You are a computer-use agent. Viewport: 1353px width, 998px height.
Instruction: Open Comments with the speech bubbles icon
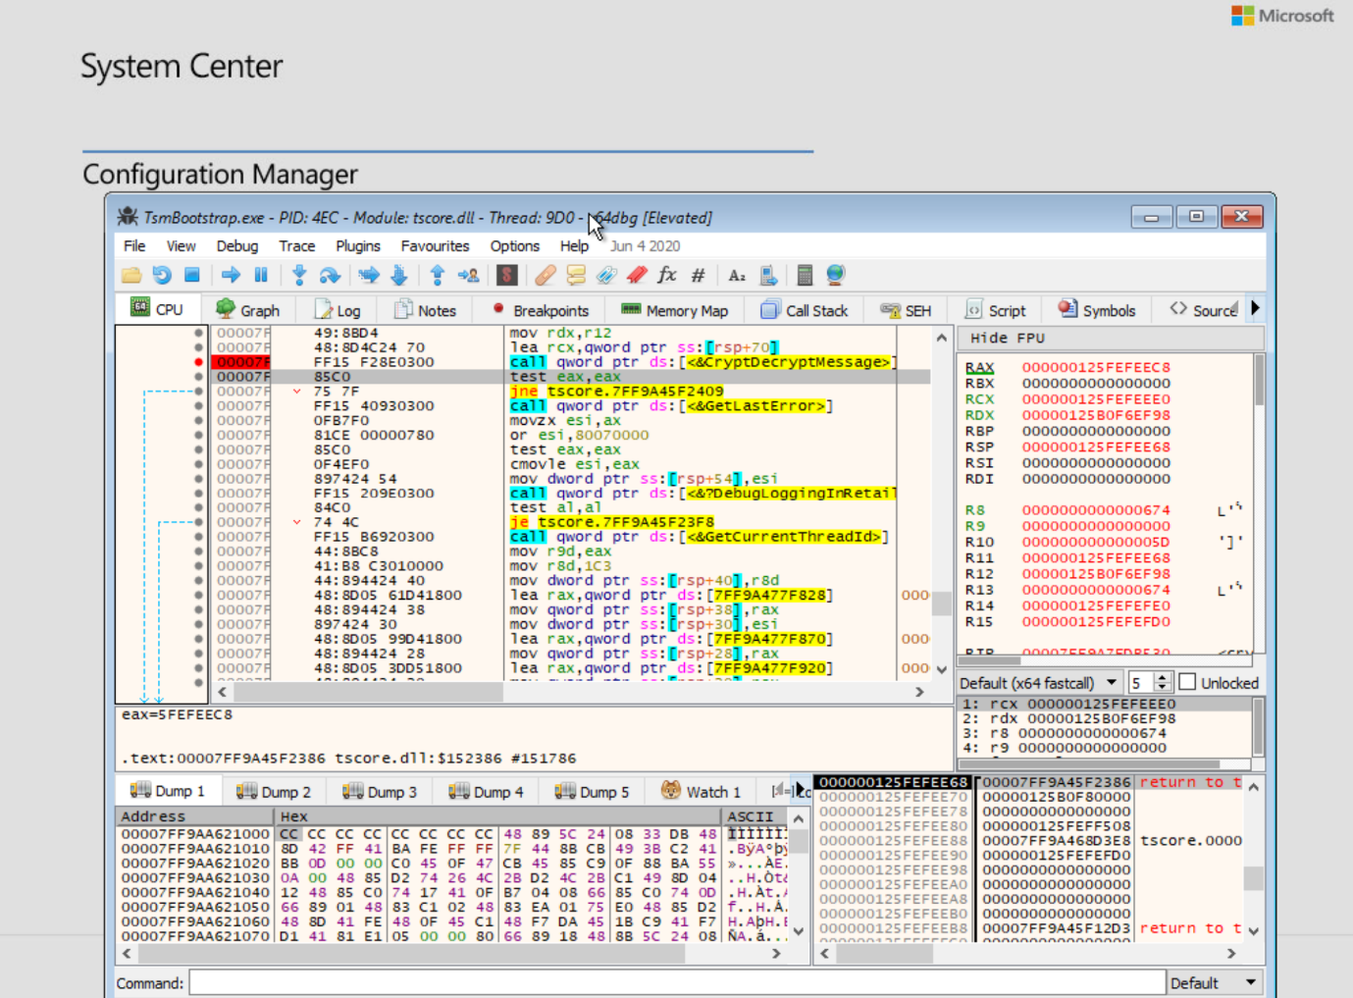[x=576, y=276]
